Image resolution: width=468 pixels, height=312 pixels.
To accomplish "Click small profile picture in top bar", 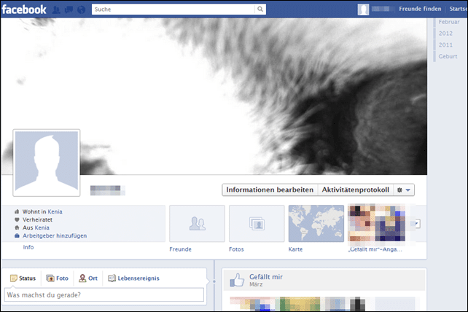I will tap(363, 9).
